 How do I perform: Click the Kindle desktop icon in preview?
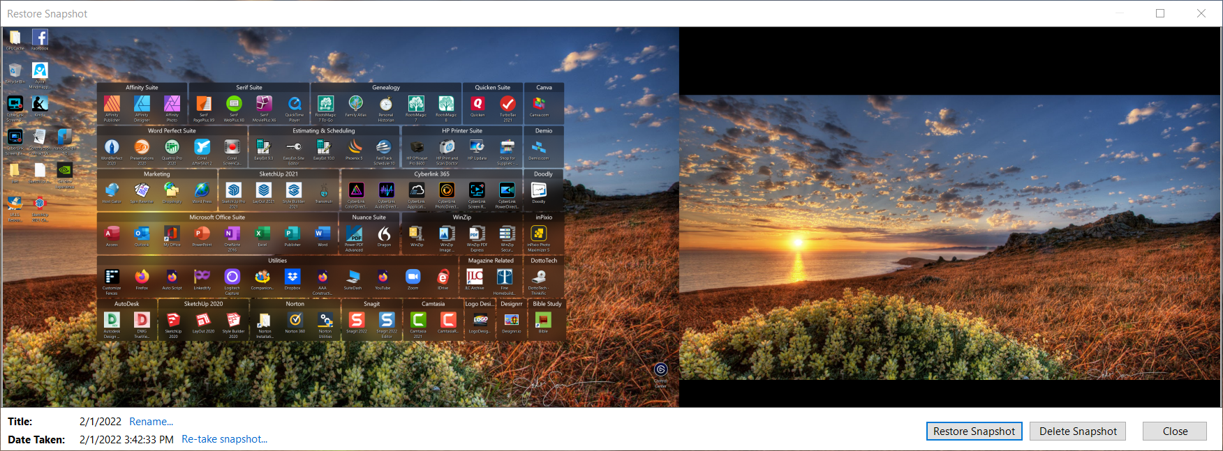tap(40, 106)
